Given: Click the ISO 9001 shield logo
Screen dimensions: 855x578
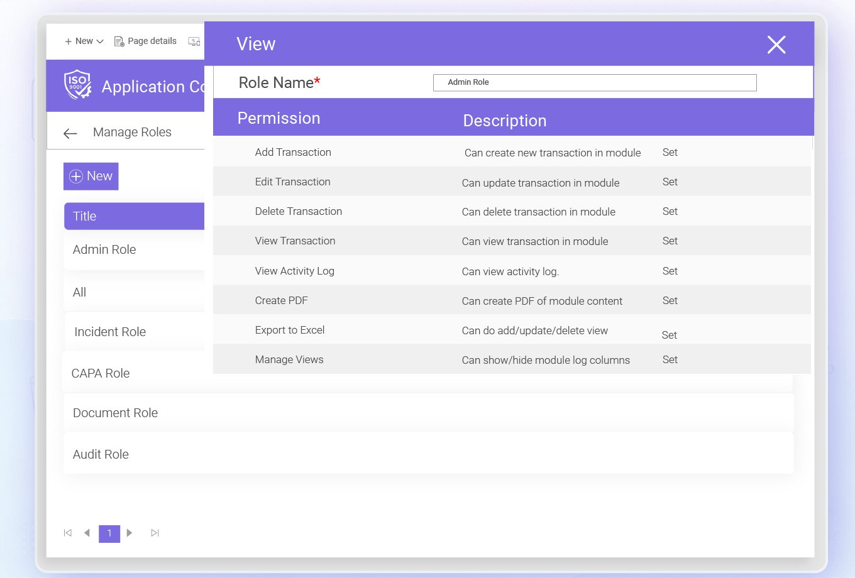Looking at the screenshot, I should pos(78,85).
